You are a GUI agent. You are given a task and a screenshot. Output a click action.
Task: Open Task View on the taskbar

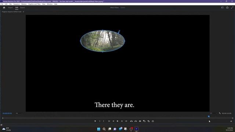click(x=109, y=129)
